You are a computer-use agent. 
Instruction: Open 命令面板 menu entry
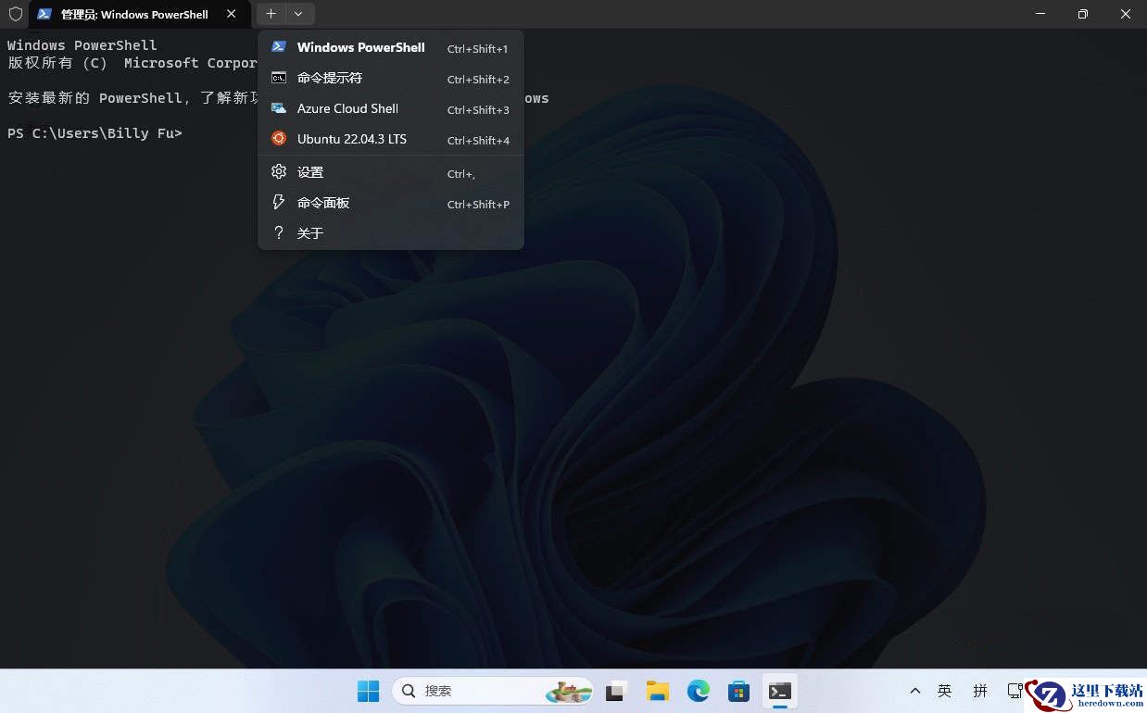[x=391, y=203]
